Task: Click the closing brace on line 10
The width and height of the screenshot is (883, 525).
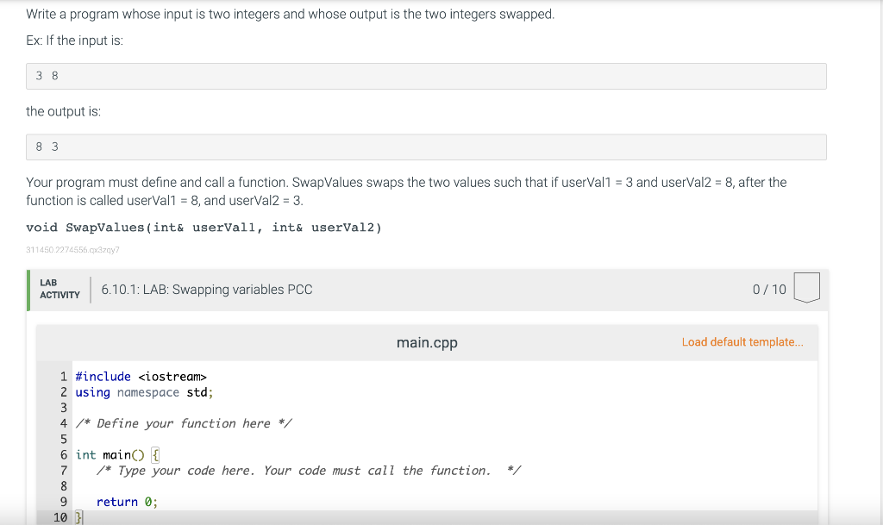Action: pos(78,517)
